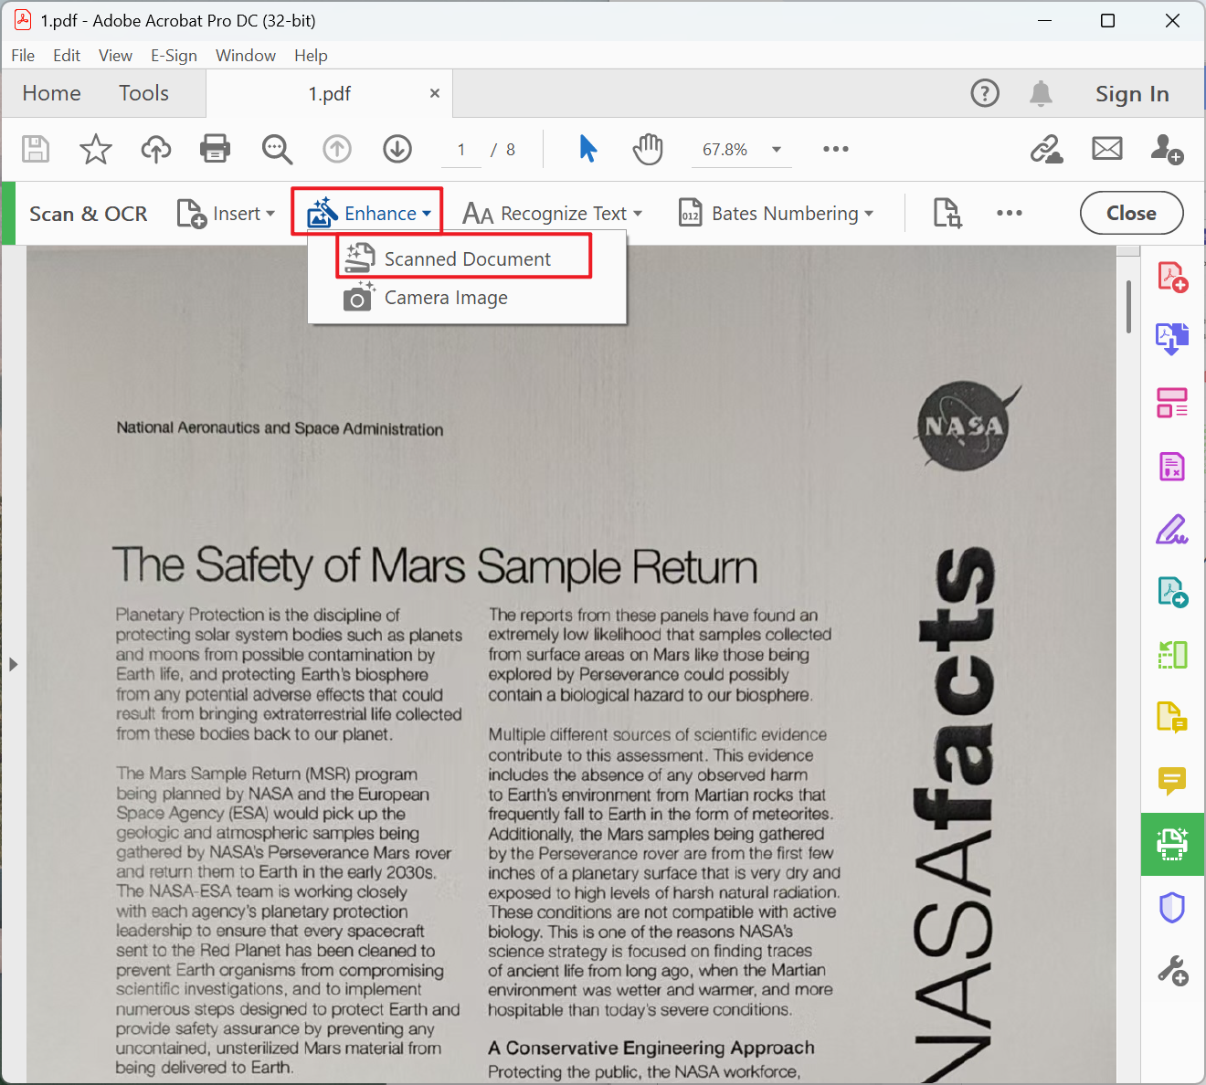
Task: Click the star bookmark icon
Action: pyautogui.click(x=96, y=149)
